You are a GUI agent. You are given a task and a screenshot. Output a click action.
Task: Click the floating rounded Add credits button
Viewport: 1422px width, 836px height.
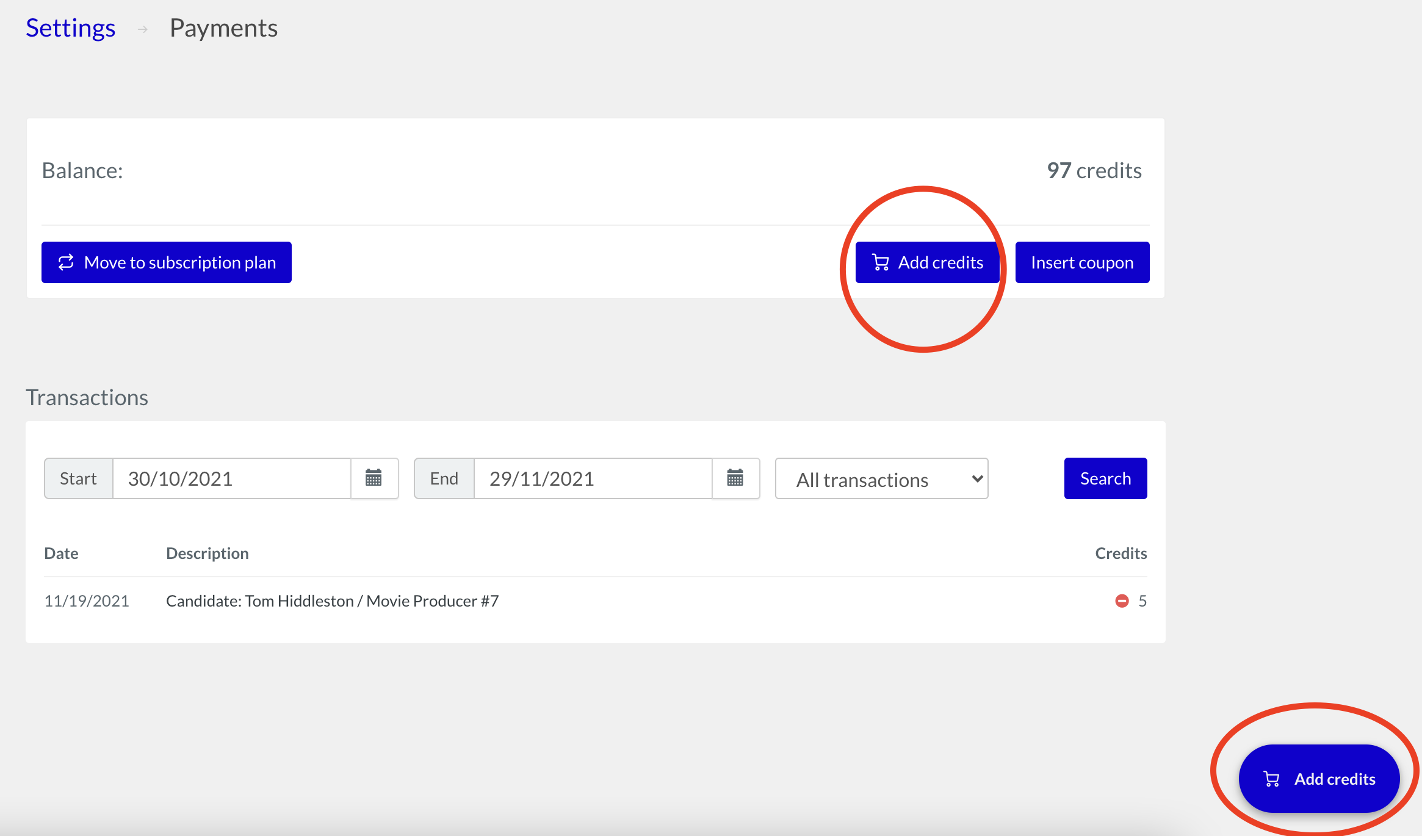[x=1319, y=779]
